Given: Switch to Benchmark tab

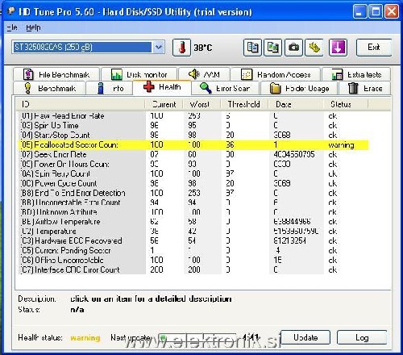Looking at the screenshot, I should point(49,88).
